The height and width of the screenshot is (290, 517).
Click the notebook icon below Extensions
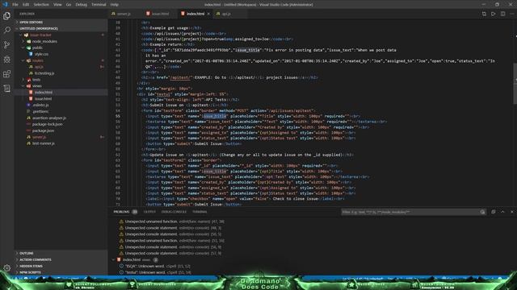click(6, 89)
